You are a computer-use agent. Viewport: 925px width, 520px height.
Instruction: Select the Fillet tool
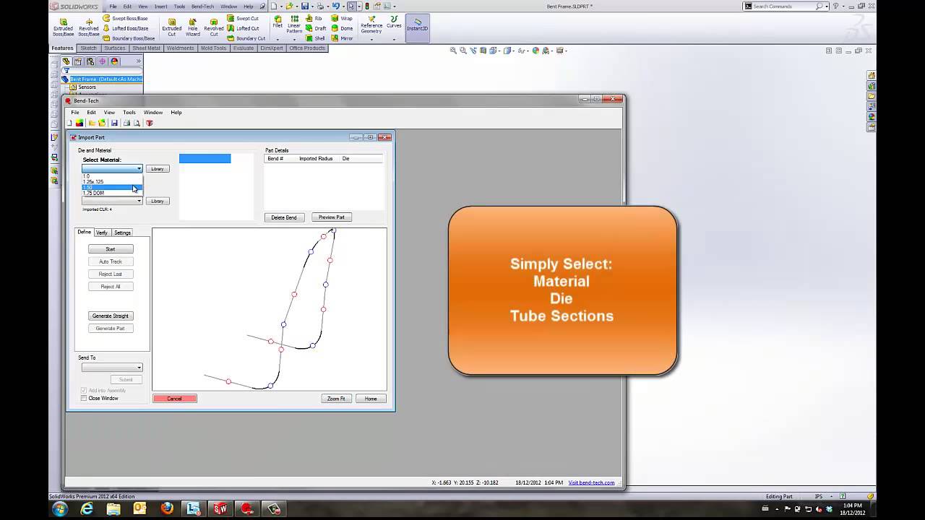click(x=277, y=22)
